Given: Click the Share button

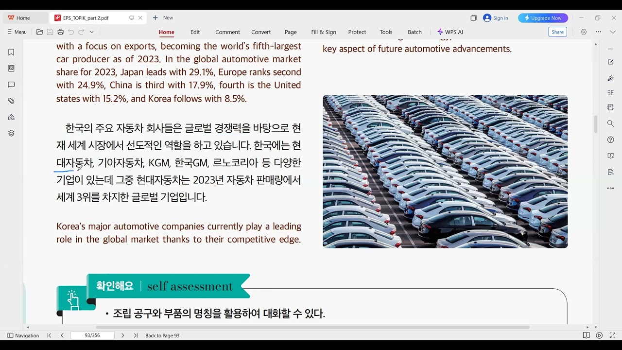Looking at the screenshot, I should 558,32.
